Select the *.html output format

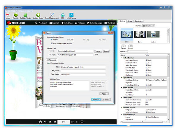[x=52, y=40]
